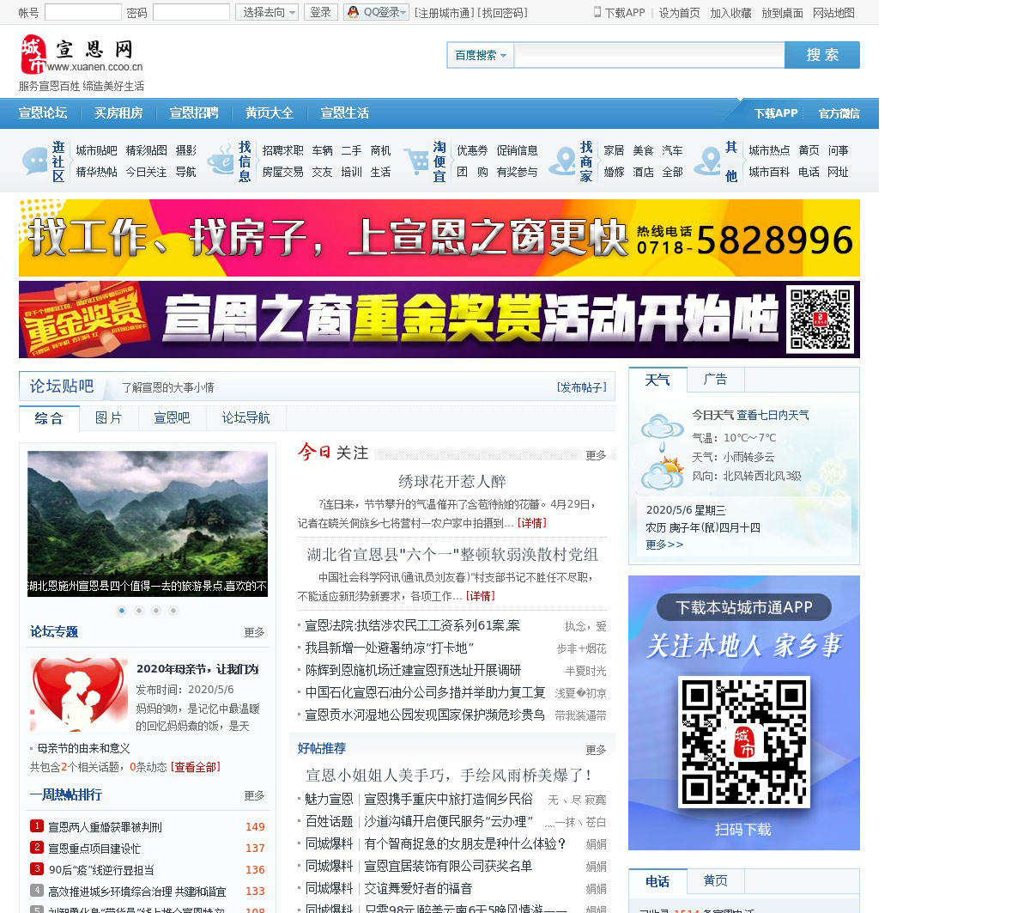Open the 找回密码 link
Image resolution: width=1030 pixels, height=913 pixels.
coord(503,13)
